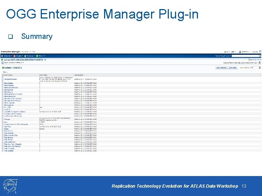Click the Delta Row Fetch Failures metric
This screenshot has height=196, width=262.
pyautogui.click(x=12, y=101)
